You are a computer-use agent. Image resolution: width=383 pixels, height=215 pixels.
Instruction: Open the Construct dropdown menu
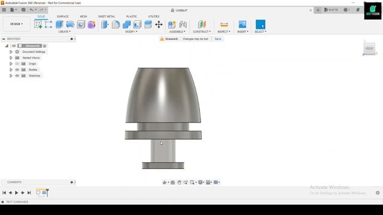202,32
